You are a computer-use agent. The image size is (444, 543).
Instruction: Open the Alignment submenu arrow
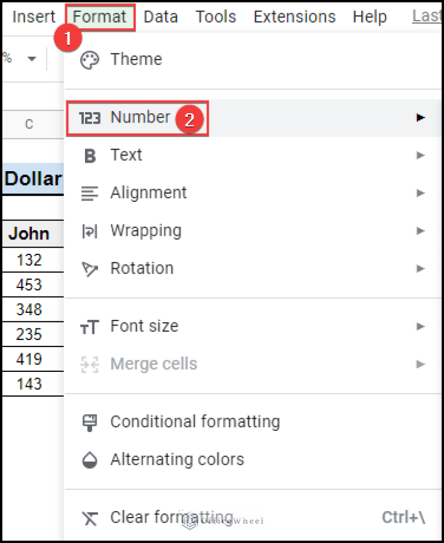tap(420, 193)
